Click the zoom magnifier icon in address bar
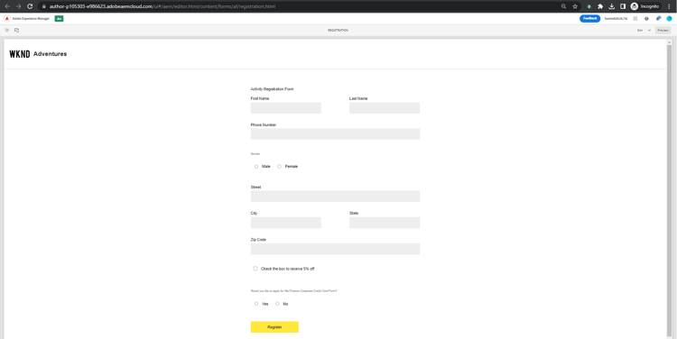 pos(563,6)
